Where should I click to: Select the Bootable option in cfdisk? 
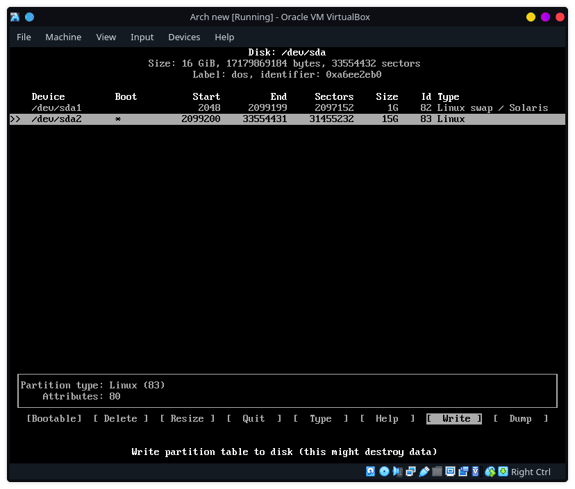pos(54,418)
